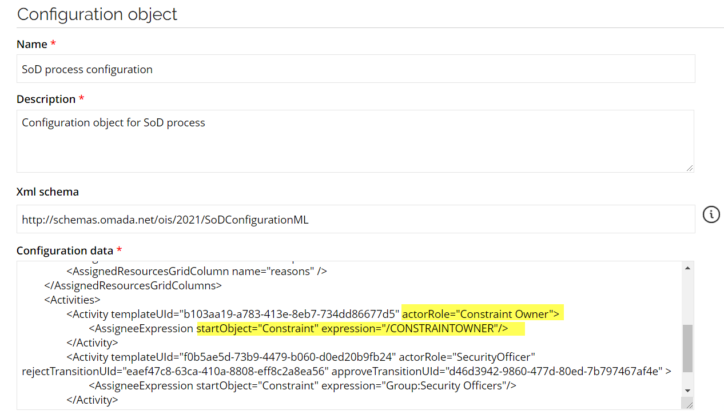Click the Configuration object heading

tap(97, 14)
